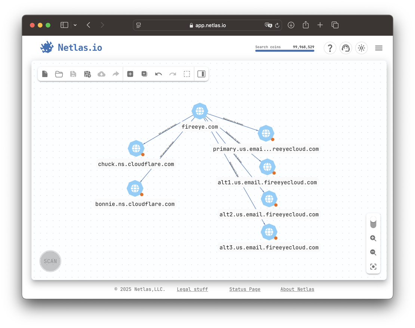415x328 pixels.
Task: Zoom in on the graph canvas
Action: tap(373, 238)
